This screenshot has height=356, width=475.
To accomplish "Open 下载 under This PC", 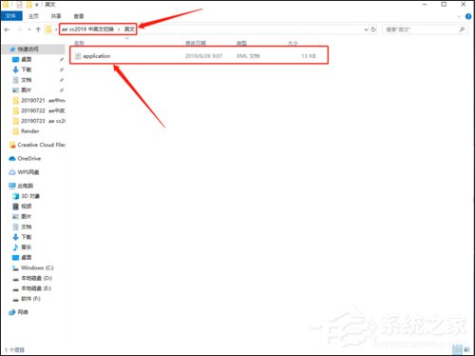I will click(x=26, y=237).
